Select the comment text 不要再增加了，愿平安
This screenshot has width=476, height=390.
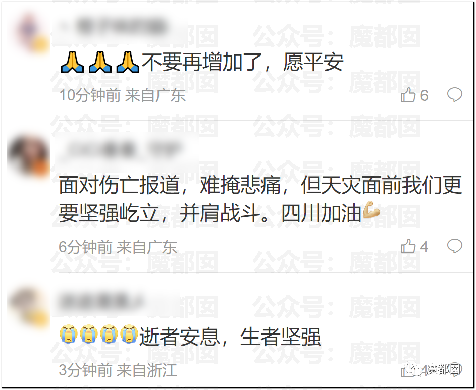coord(242,62)
